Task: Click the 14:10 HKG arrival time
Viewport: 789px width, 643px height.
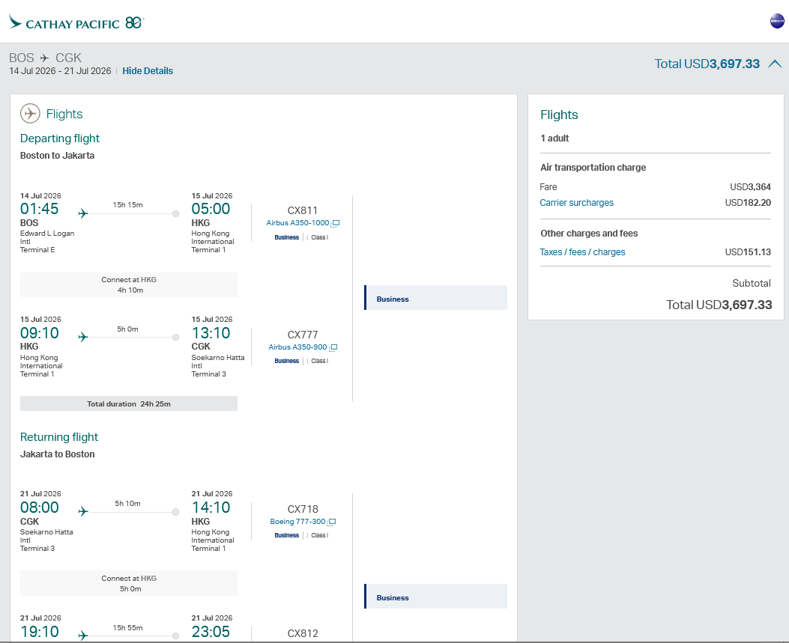Action: [x=211, y=508]
